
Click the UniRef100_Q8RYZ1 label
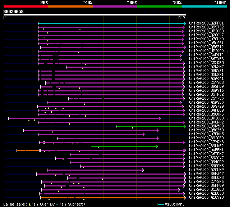(x=206, y=71)
